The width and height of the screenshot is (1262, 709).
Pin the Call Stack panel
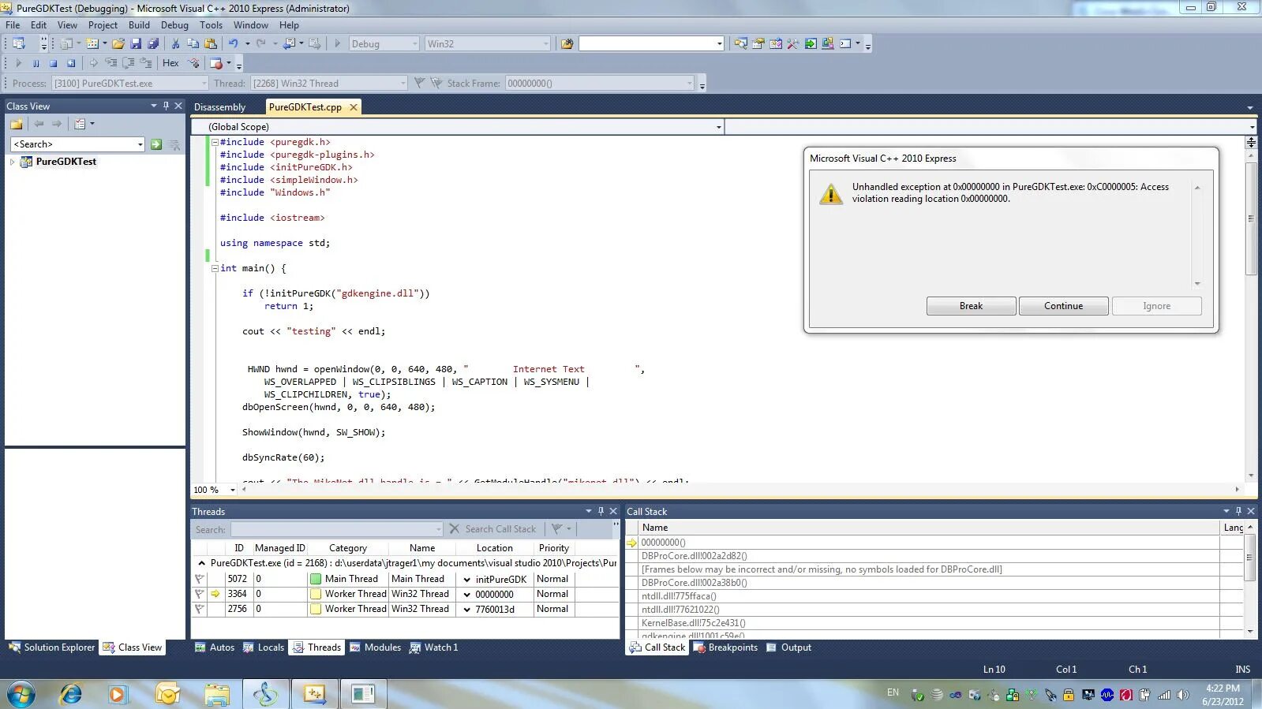(1238, 511)
